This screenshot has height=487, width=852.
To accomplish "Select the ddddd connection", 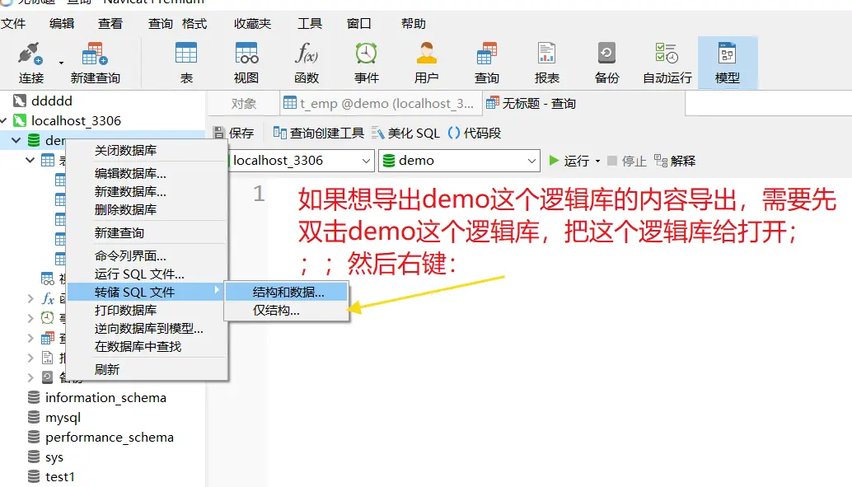I will pyautogui.click(x=52, y=101).
